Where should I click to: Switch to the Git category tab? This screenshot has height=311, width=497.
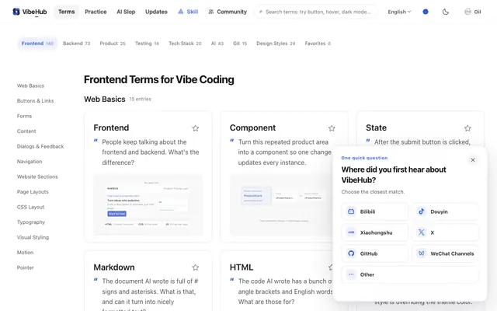tap(240, 44)
